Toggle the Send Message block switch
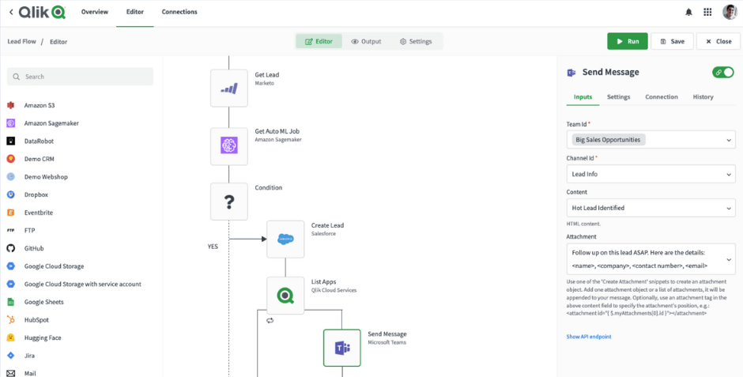Screen dimensions: 743x377 [723, 72]
